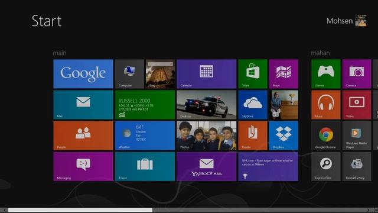Click the Mohsen user account name
The height and width of the screenshot is (213, 378).
(340, 21)
